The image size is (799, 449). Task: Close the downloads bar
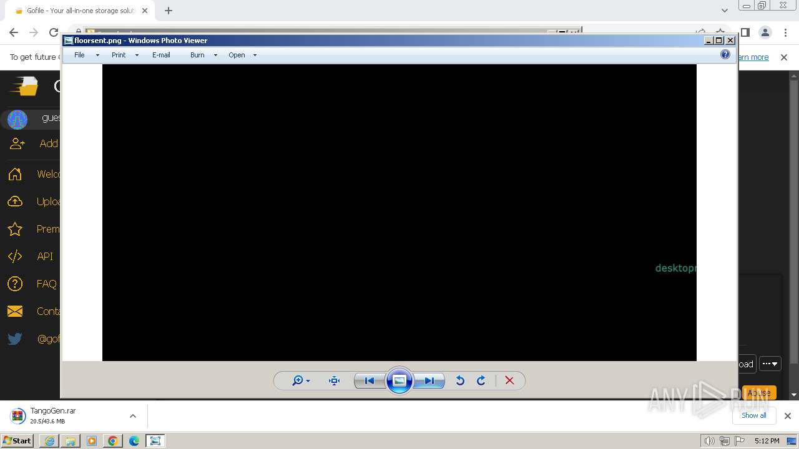(787, 416)
